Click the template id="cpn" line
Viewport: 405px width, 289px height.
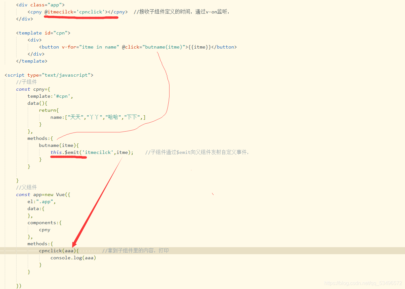click(43, 33)
